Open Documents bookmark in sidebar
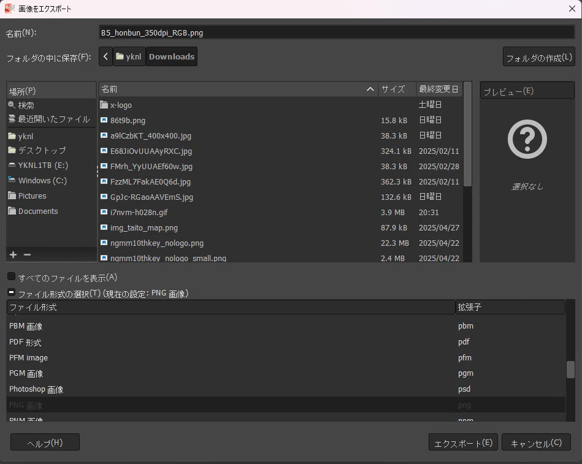582x464 pixels. [52, 211]
